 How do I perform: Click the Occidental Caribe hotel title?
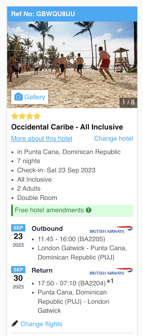click(67, 127)
